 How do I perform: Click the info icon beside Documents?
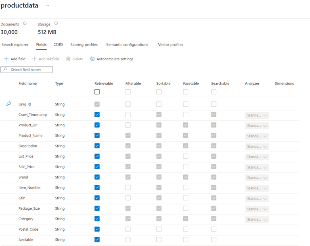click(25, 23)
